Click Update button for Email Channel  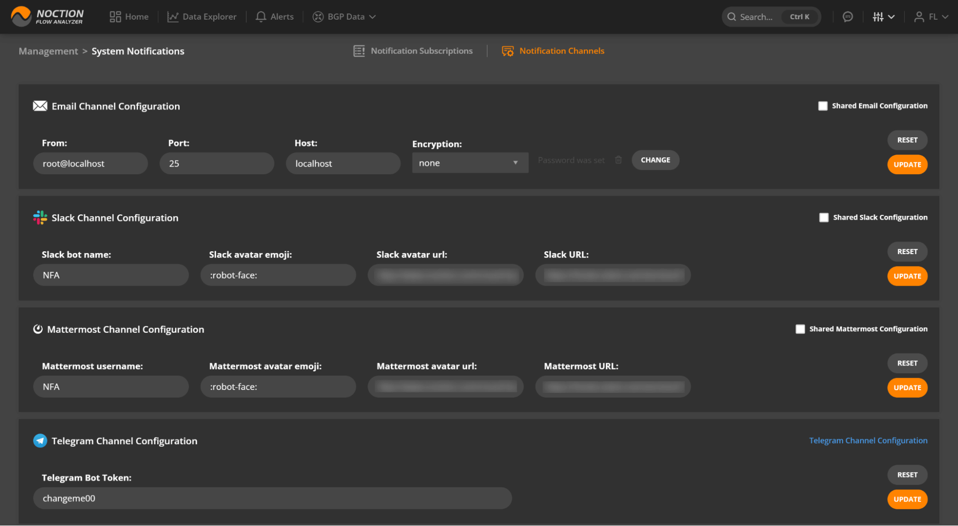(x=907, y=164)
